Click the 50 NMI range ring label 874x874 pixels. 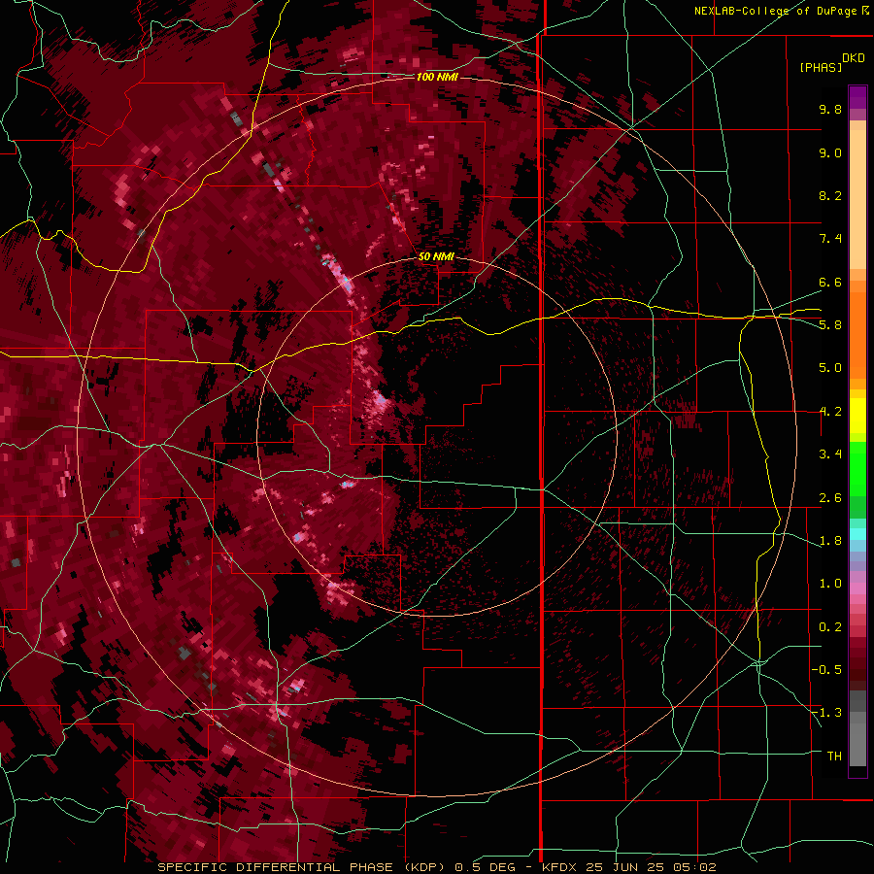point(436,257)
